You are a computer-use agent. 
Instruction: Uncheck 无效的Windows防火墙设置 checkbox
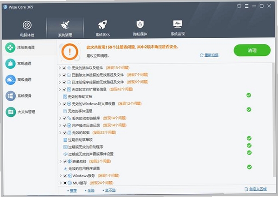pyautogui.click(x=64, y=104)
